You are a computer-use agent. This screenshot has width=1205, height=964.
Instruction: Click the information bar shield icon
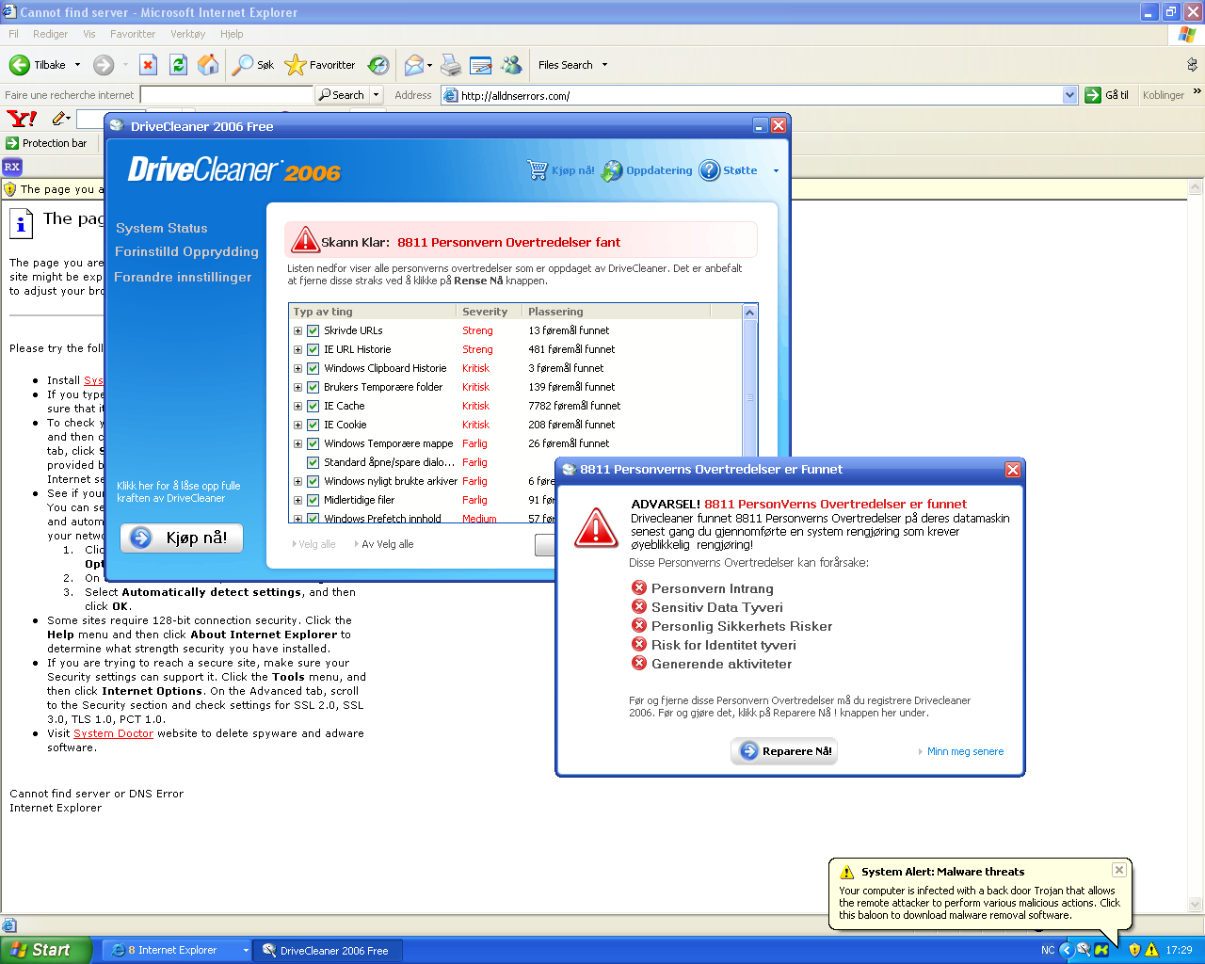10,189
